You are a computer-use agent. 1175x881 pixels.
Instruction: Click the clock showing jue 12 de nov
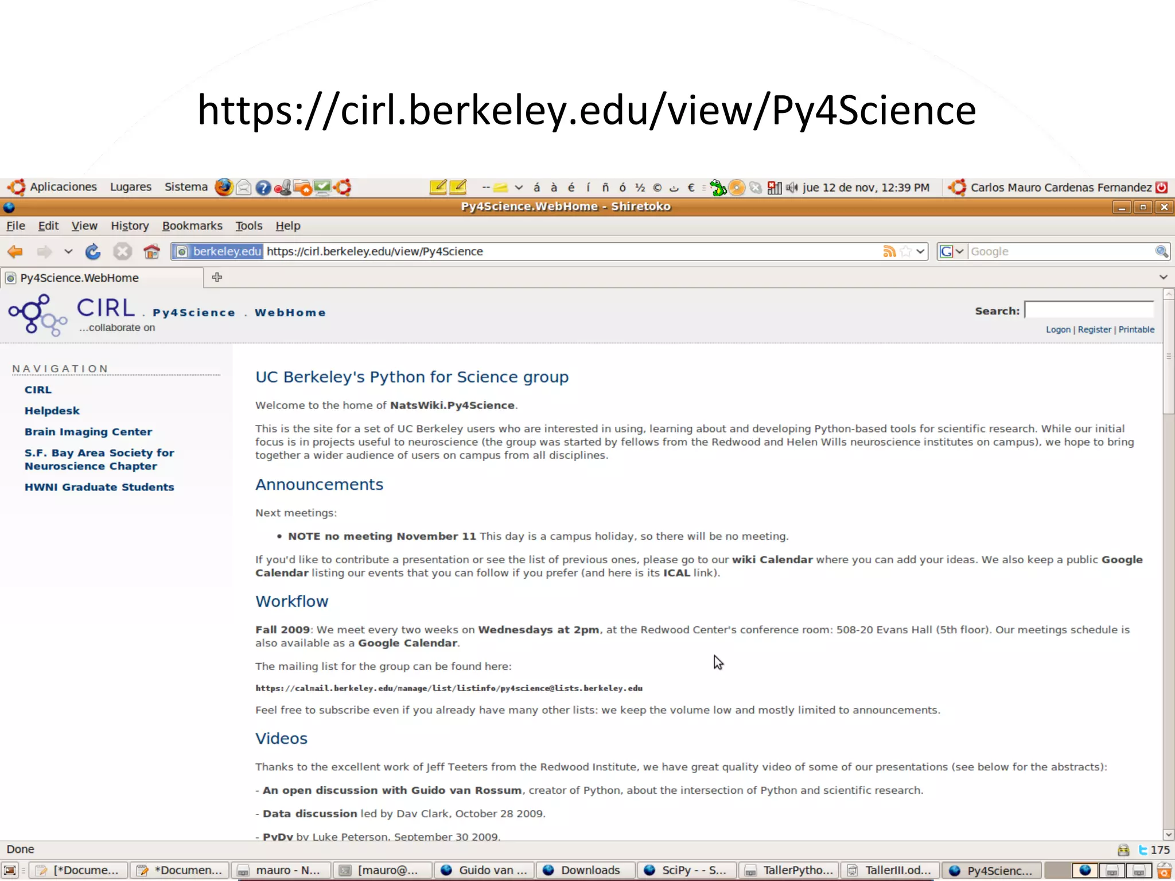coord(866,188)
